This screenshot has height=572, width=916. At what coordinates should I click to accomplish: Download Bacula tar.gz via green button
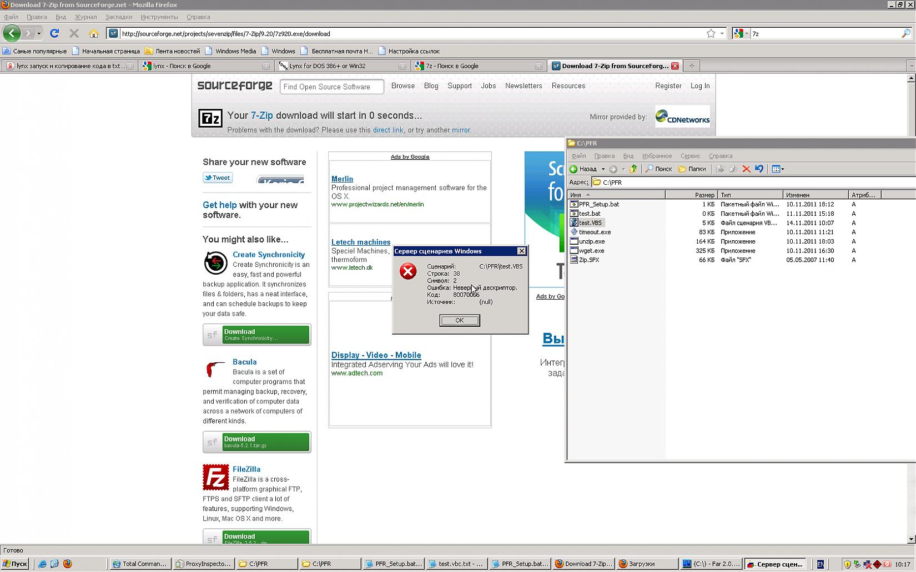257,442
